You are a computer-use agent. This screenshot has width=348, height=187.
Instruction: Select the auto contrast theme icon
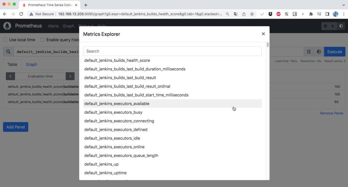click(x=341, y=26)
